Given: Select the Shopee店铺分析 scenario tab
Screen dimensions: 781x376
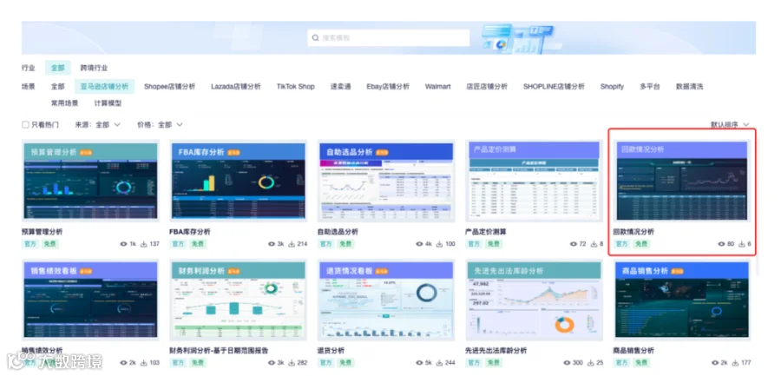Looking at the screenshot, I should (169, 86).
